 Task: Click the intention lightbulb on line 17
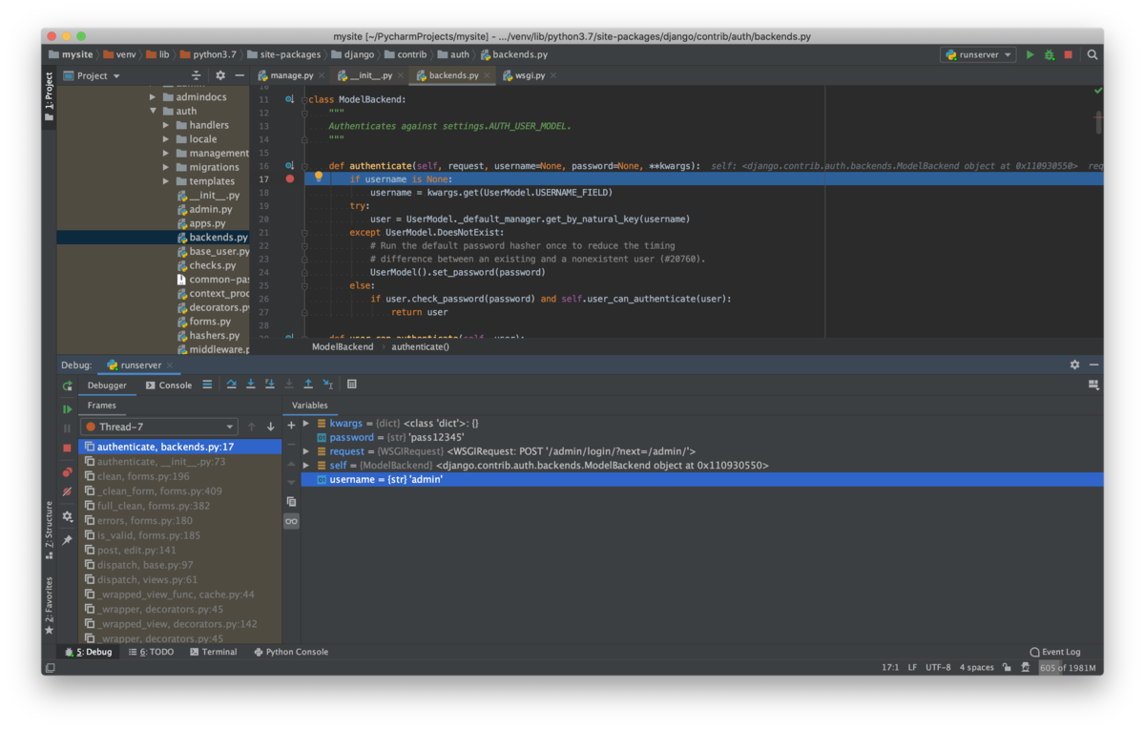tap(319, 177)
